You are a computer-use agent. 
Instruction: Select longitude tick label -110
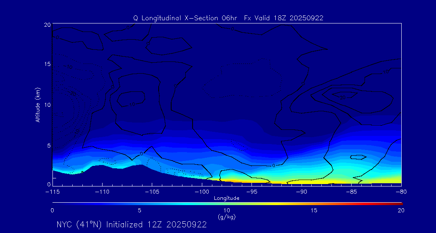(102, 192)
